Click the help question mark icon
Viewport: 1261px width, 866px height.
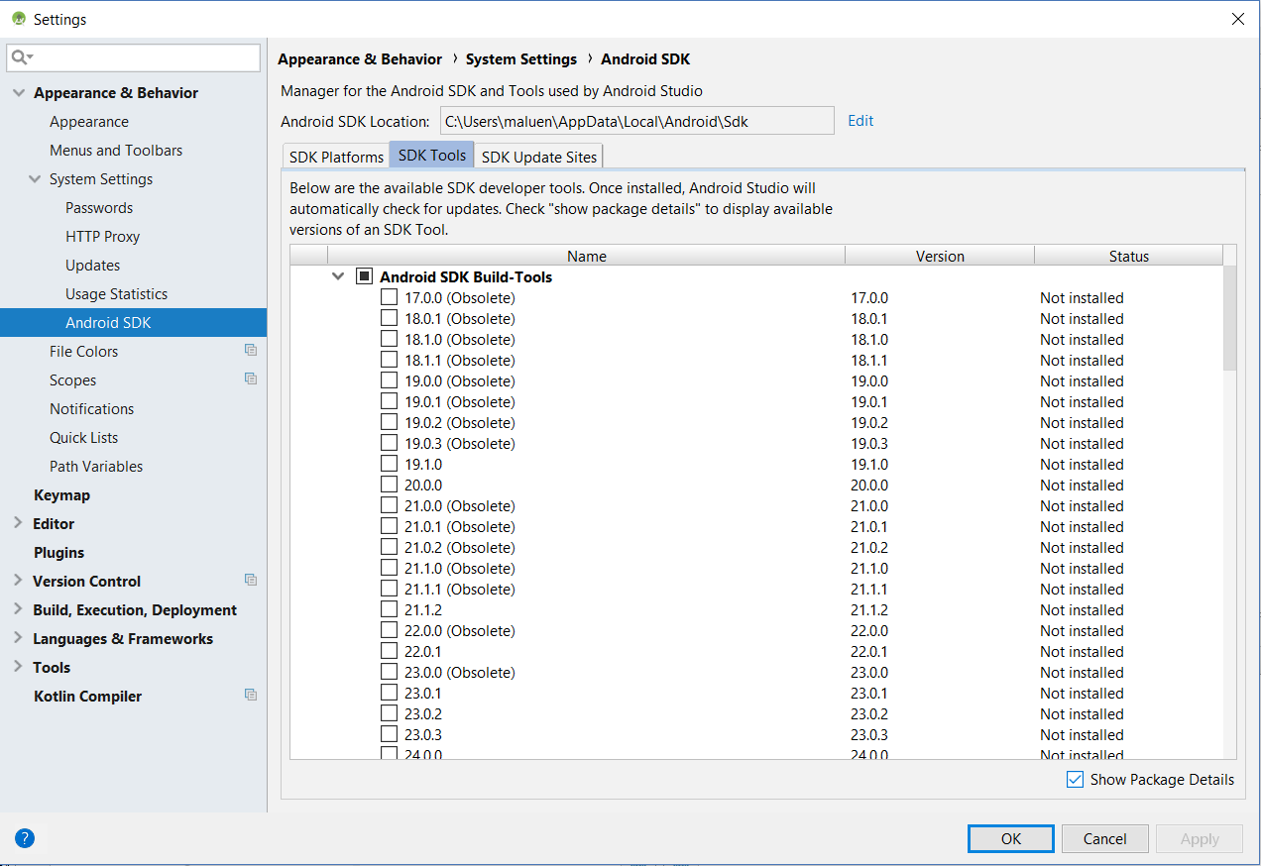(x=25, y=838)
